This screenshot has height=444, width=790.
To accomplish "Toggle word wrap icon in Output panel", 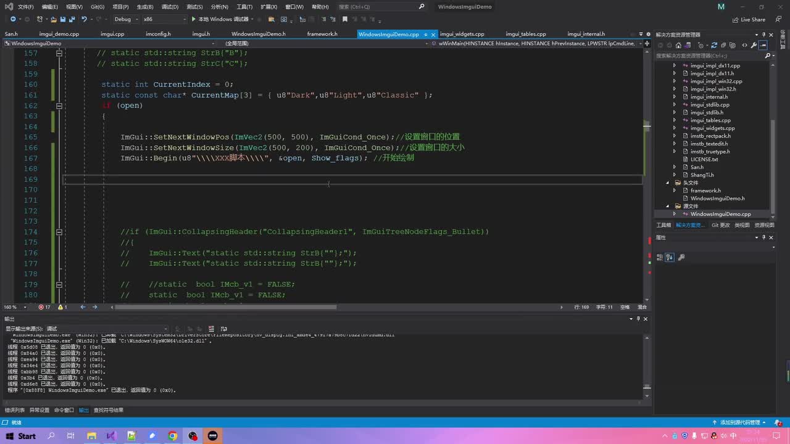I will point(223,329).
